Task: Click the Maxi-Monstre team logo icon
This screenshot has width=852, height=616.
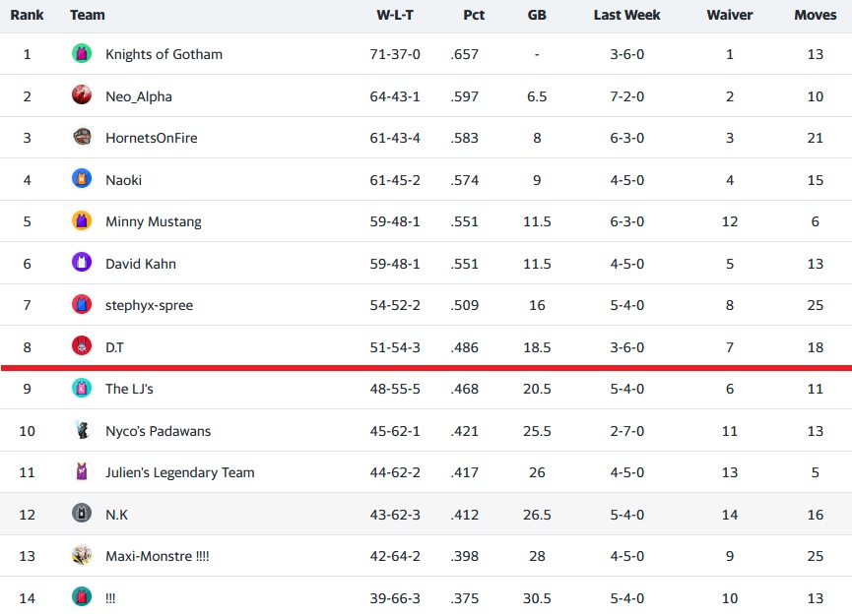Action: 82,556
